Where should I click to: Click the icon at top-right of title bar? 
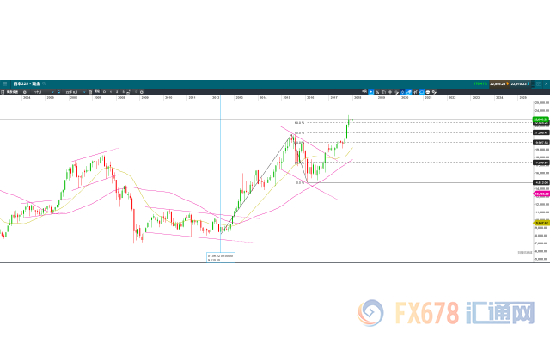tap(544, 83)
